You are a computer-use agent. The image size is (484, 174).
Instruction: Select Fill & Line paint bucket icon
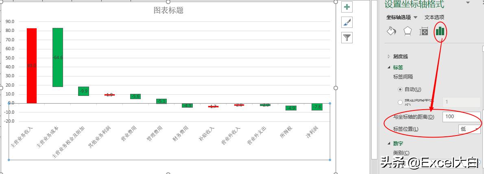click(391, 31)
